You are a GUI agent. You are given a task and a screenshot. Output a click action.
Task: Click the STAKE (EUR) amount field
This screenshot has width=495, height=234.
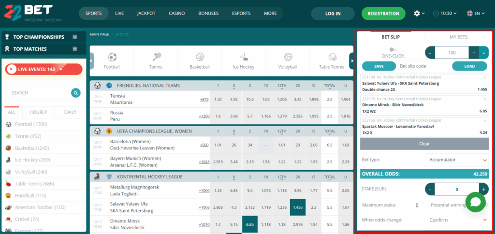coord(457,189)
